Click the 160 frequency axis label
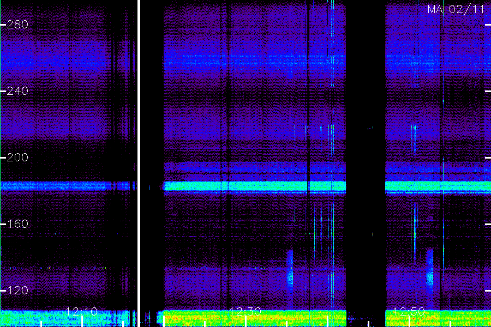491x327 pixels. pos(17,224)
